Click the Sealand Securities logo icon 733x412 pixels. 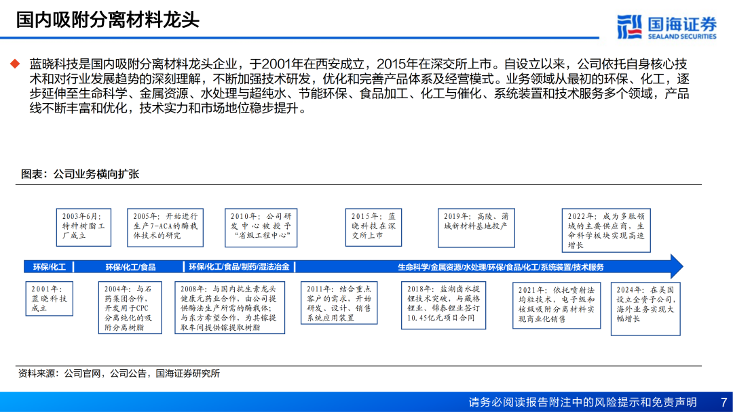629,27
